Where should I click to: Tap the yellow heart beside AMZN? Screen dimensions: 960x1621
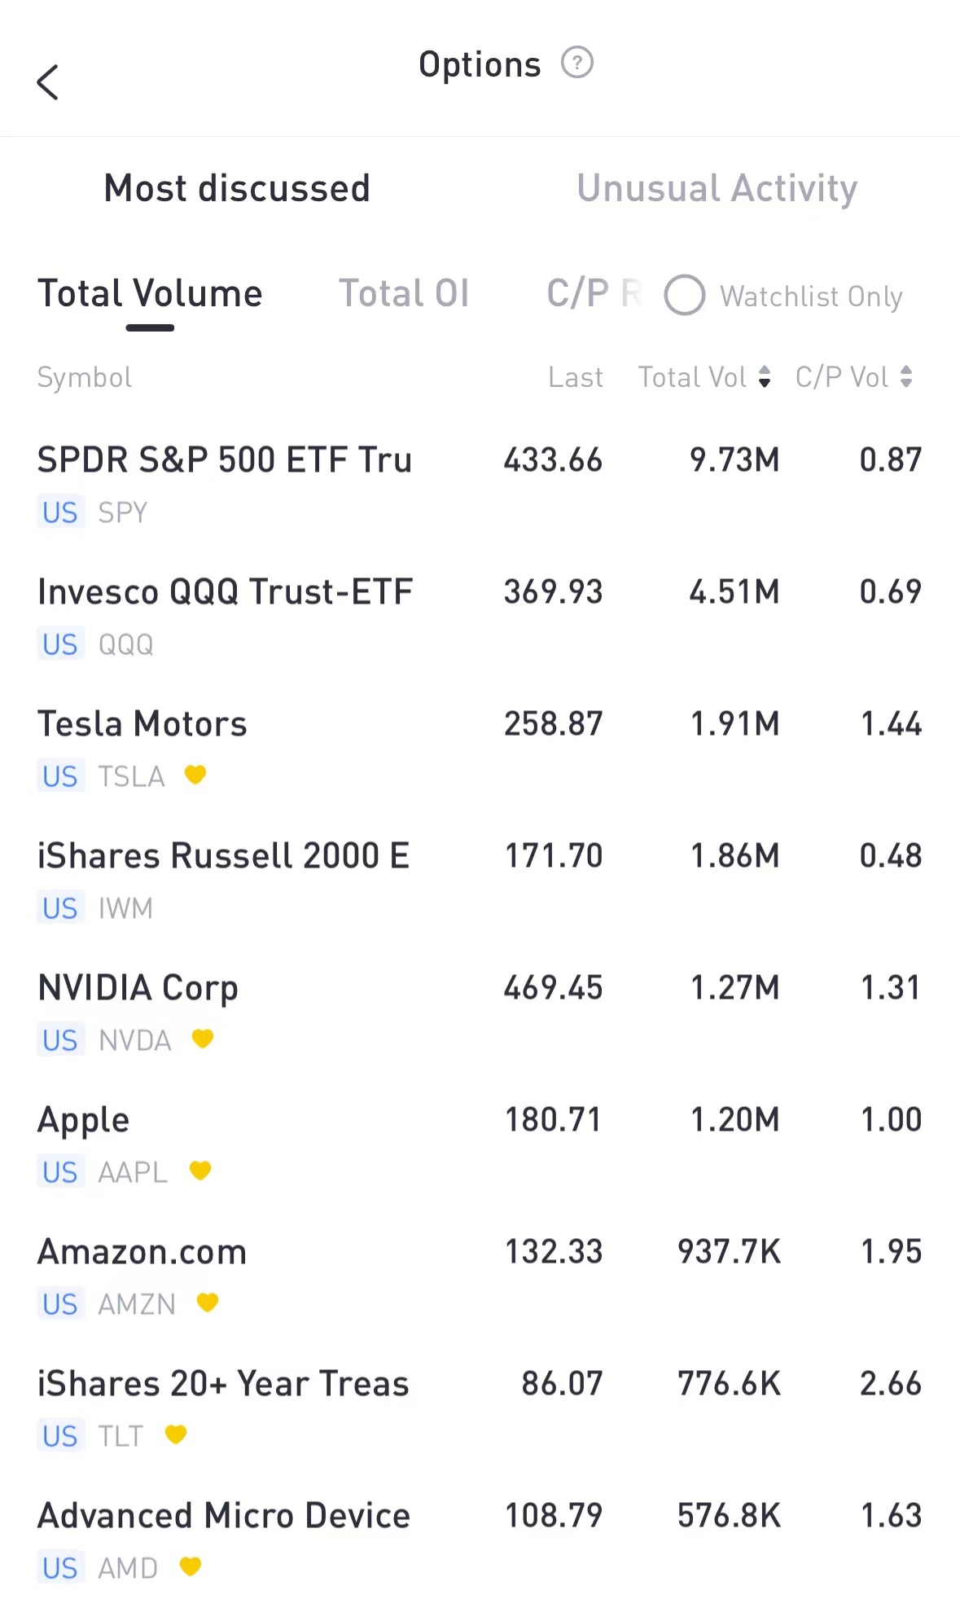tap(208, 1303)
